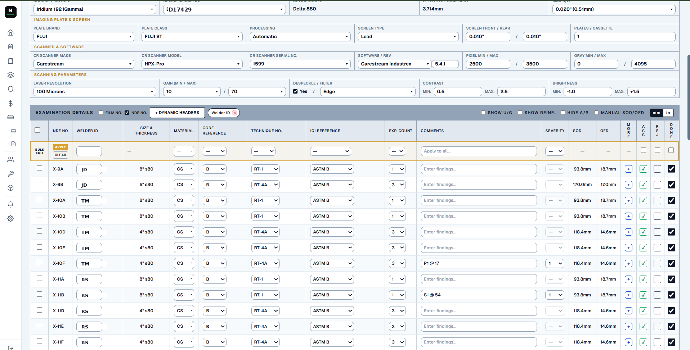Toggle the FILM NO. checkbox
This screenshot has width=690, height=350.
coord(101,113)
